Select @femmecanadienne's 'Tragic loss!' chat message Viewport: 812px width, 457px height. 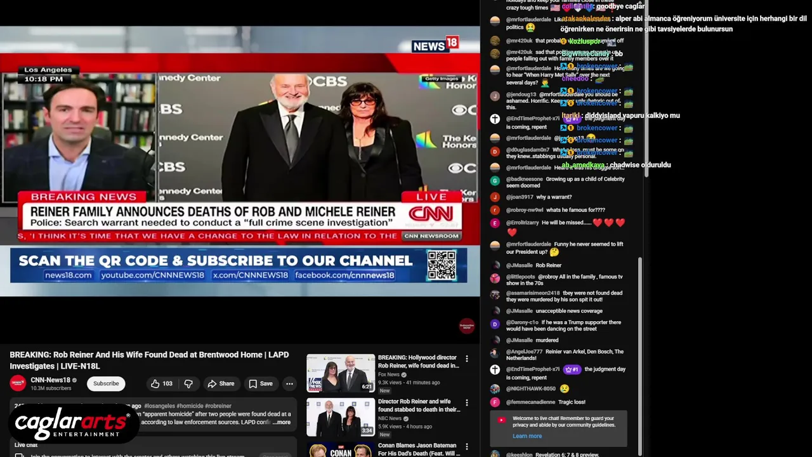coord(572,402)
